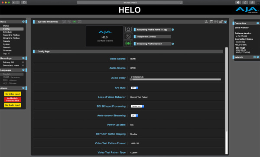
Task: Click the scheduler icon in the device header
Action: (x=211, y=22)
